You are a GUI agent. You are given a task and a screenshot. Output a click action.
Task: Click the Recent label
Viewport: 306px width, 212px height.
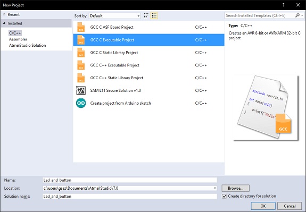point(13,14)
